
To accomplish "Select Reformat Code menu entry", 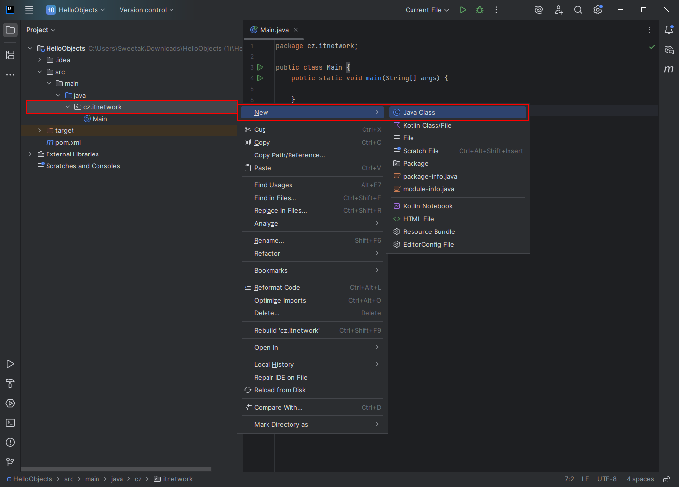I will (x=312, y=287).
